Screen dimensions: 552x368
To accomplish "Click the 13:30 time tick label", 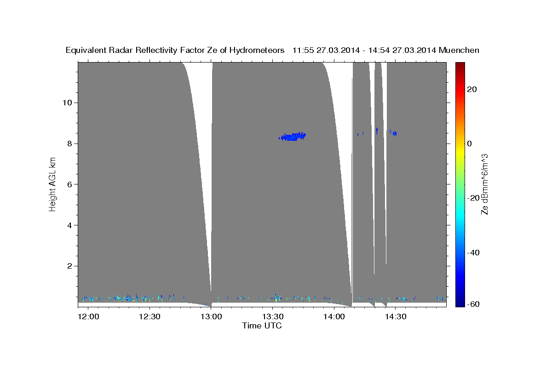I will click(x=272, y=316).
